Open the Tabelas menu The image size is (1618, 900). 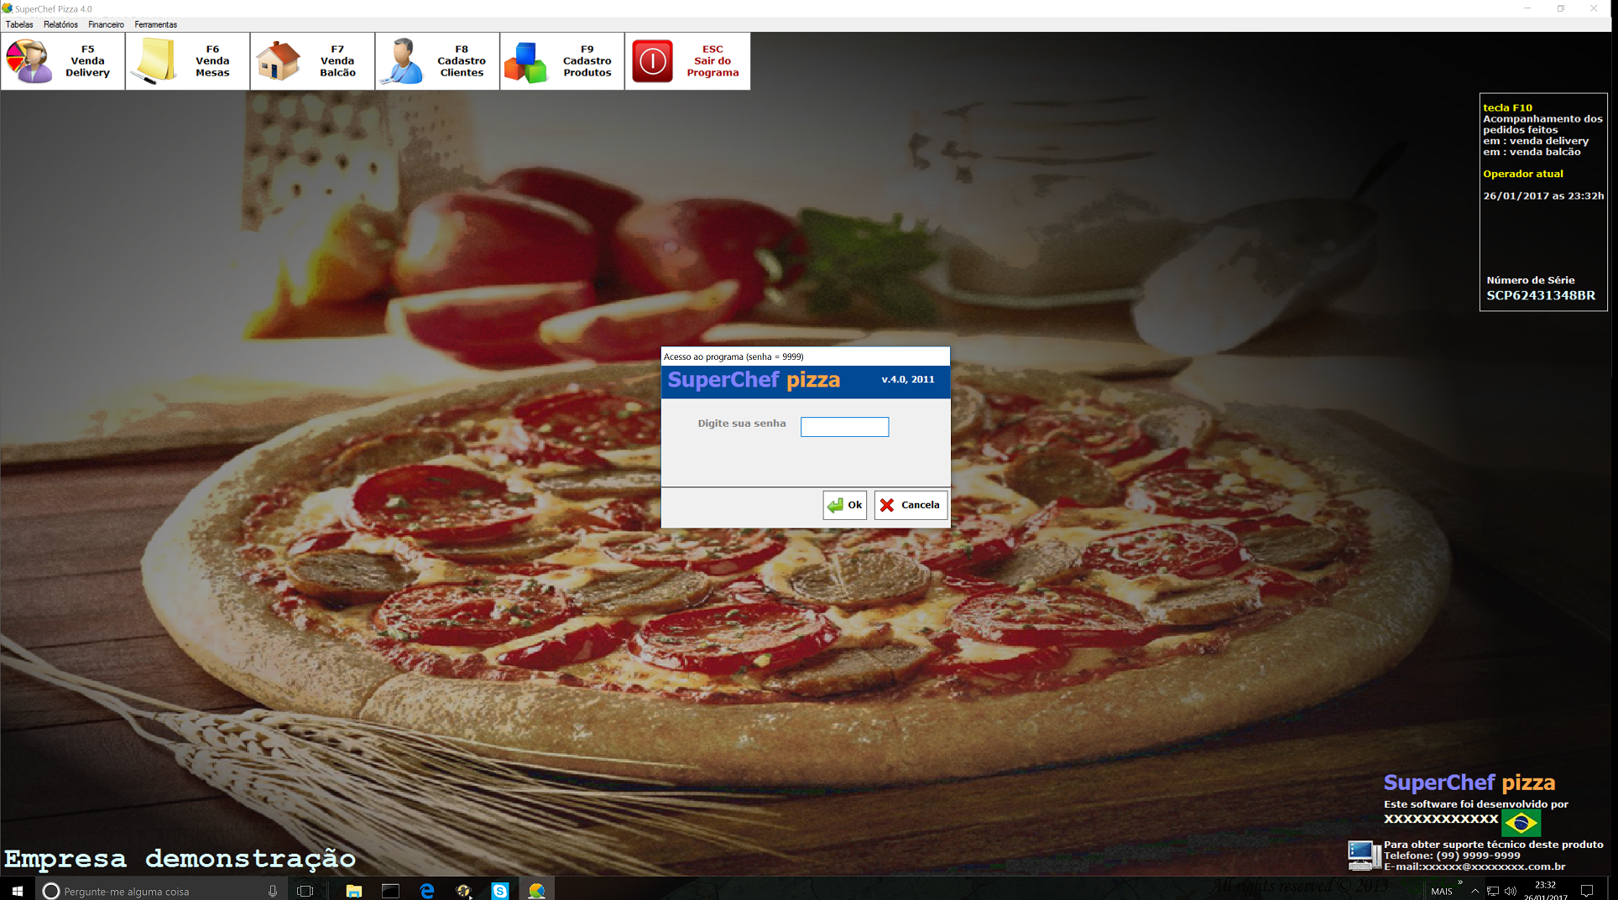19,24
